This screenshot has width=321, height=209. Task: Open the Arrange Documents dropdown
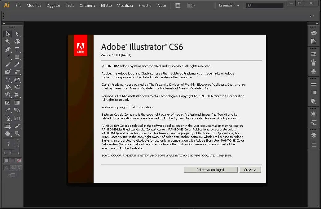[191, 6]
